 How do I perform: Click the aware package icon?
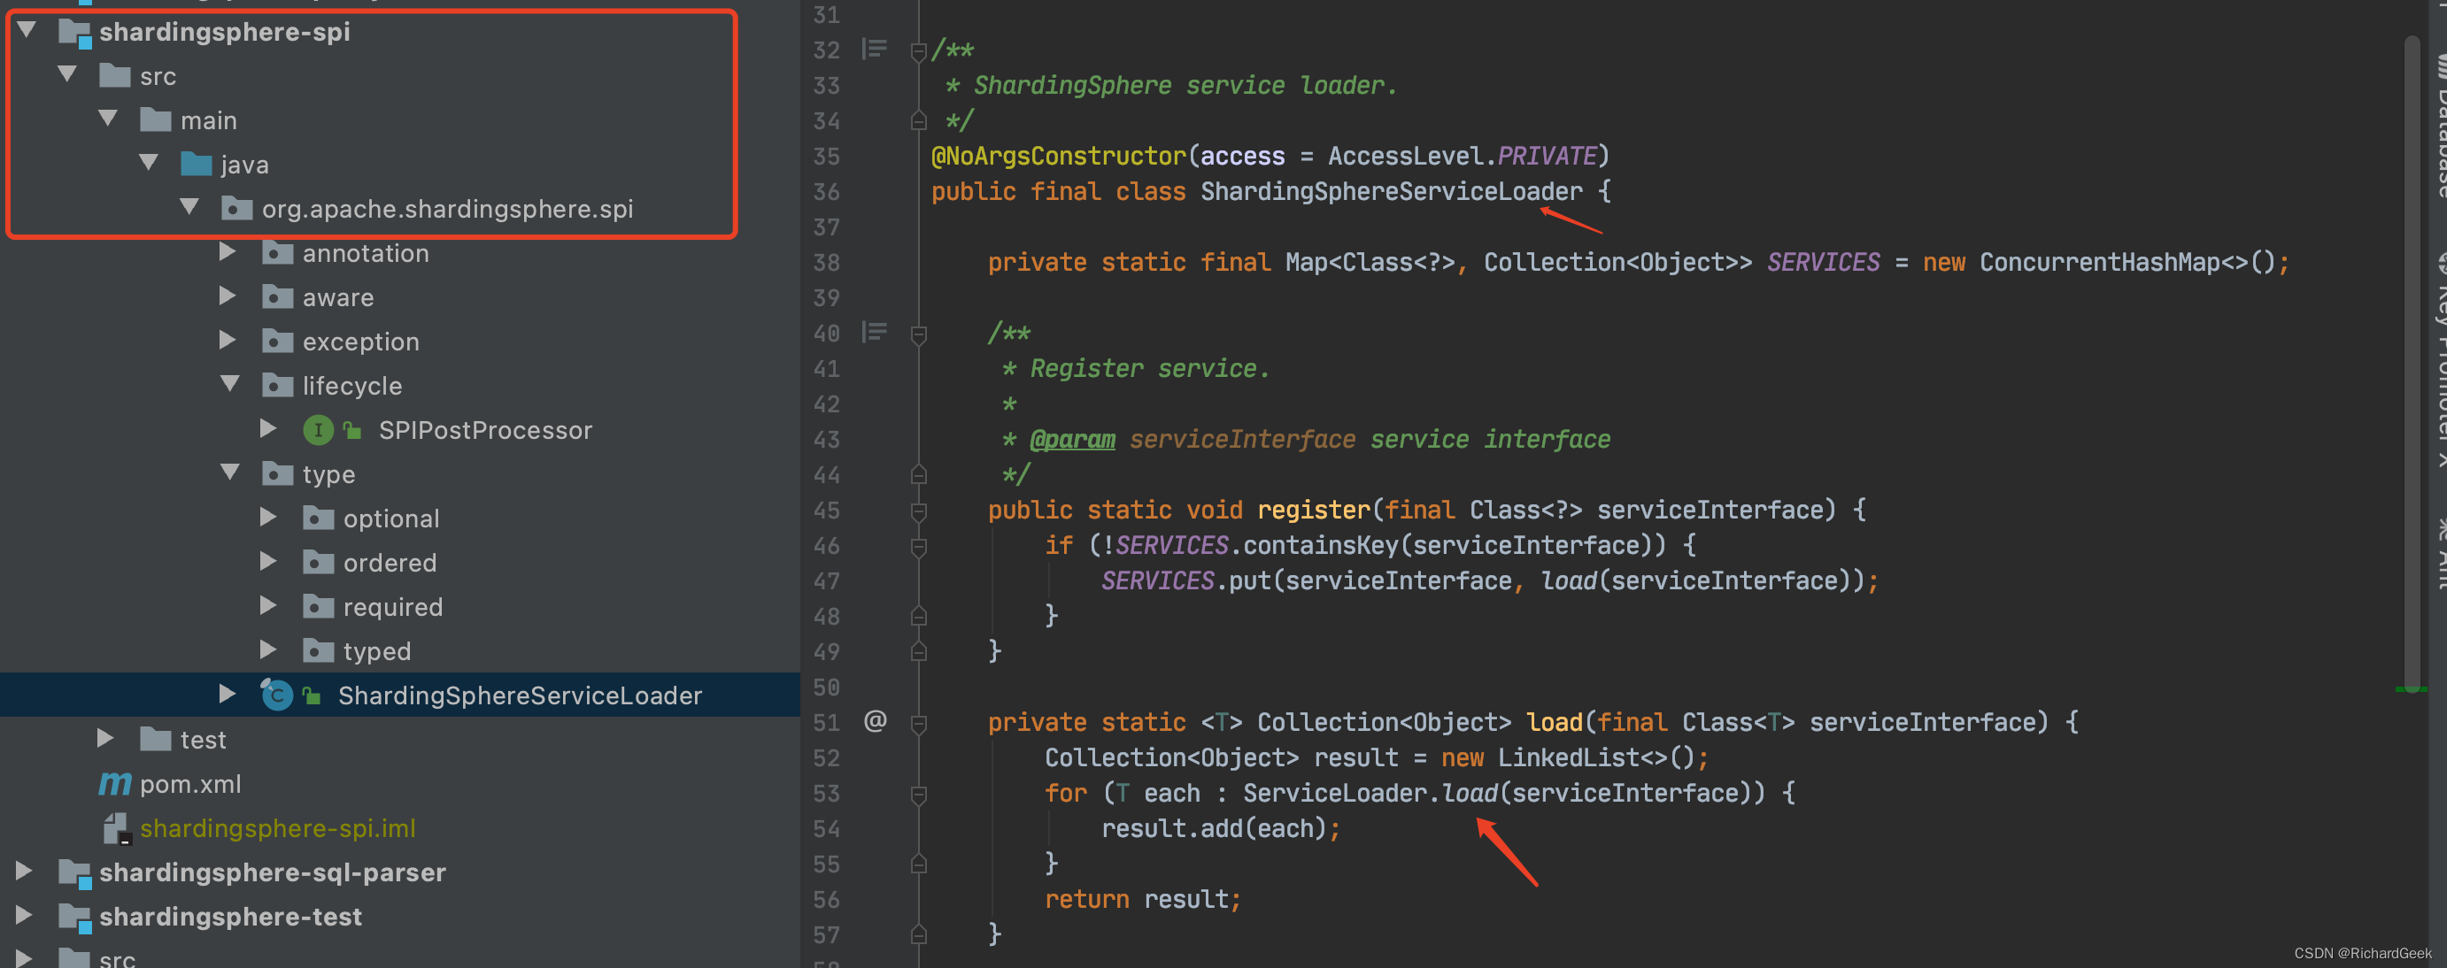[x=277, y=297]
